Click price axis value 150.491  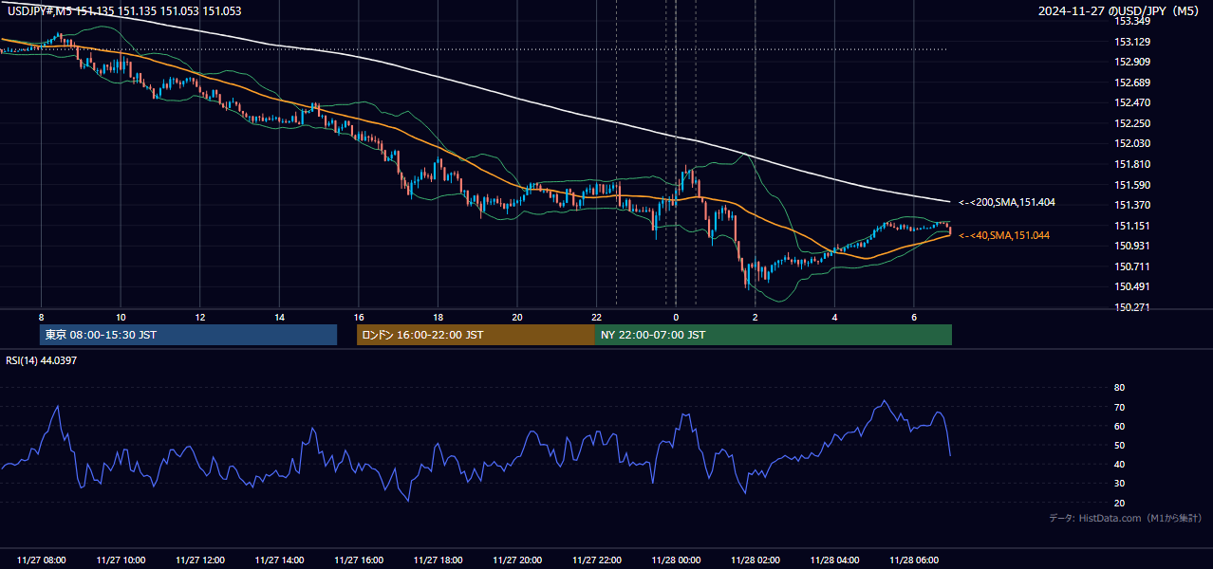(x=1132, y=287)
